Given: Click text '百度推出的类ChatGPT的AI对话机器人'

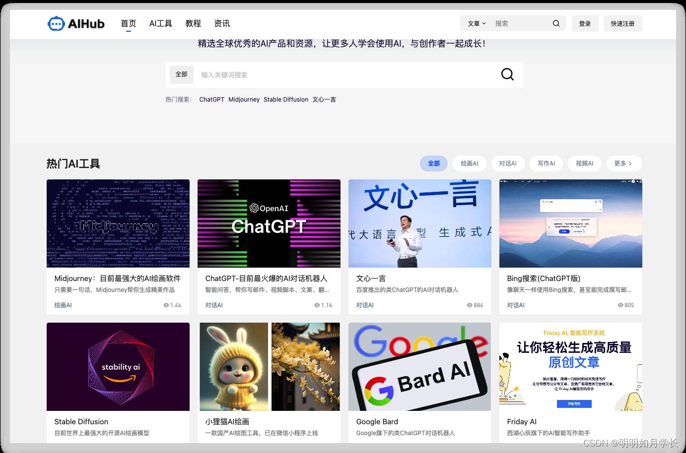Looking at the screenshot, I should tap(407, 290).
